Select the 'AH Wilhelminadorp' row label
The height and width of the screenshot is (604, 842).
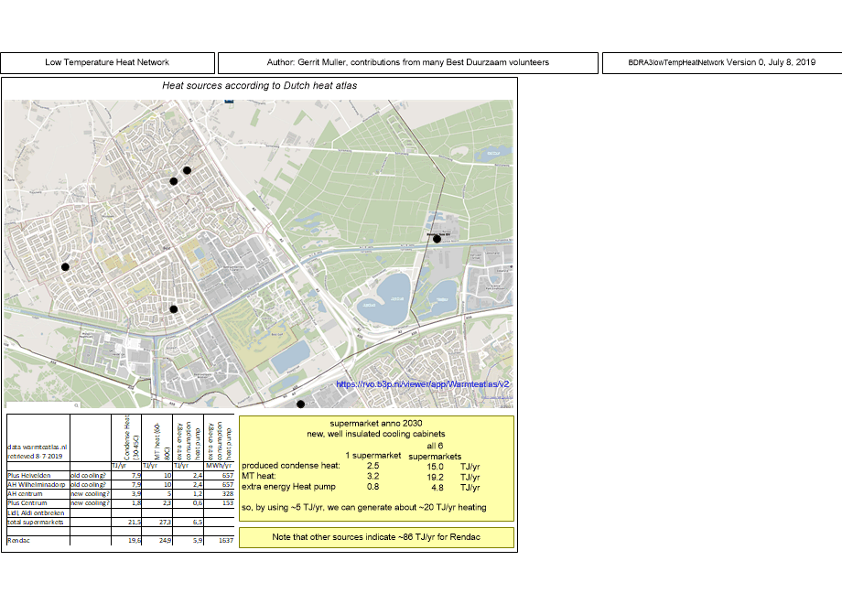click(x=36, y=485)
